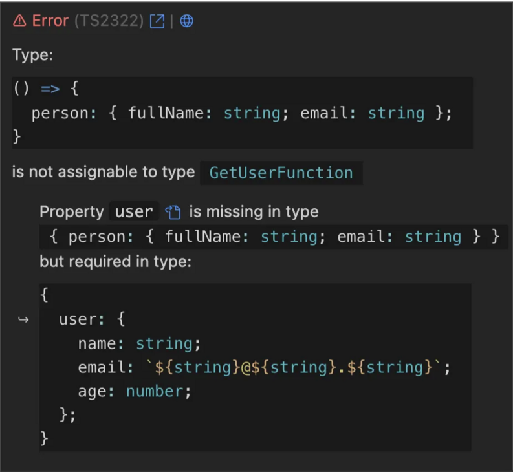Image resolution: width=513 pixels, height=472 pixels.
Task: Click the "name: string;" code line
Action: 139,343
